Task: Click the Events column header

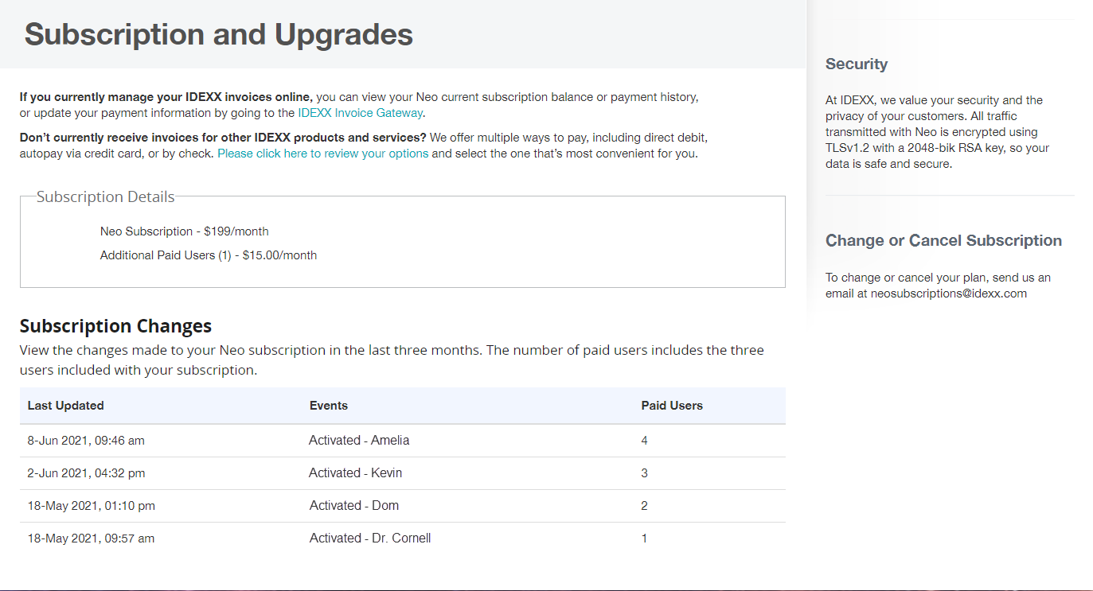Action: pos(329,406)
